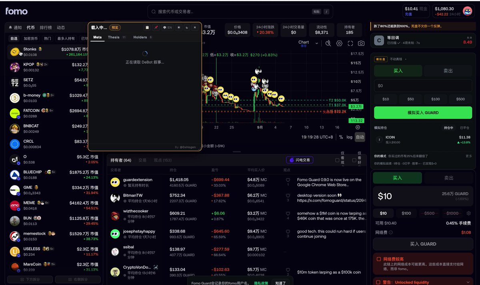
Task: Toggle log scale on chart
Action: point(350,137)
